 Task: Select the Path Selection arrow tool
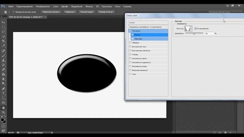click(x=3, y=98)
